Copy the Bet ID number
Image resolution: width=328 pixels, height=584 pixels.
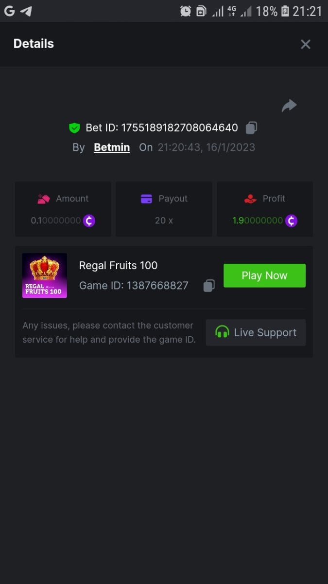(251, 128)
